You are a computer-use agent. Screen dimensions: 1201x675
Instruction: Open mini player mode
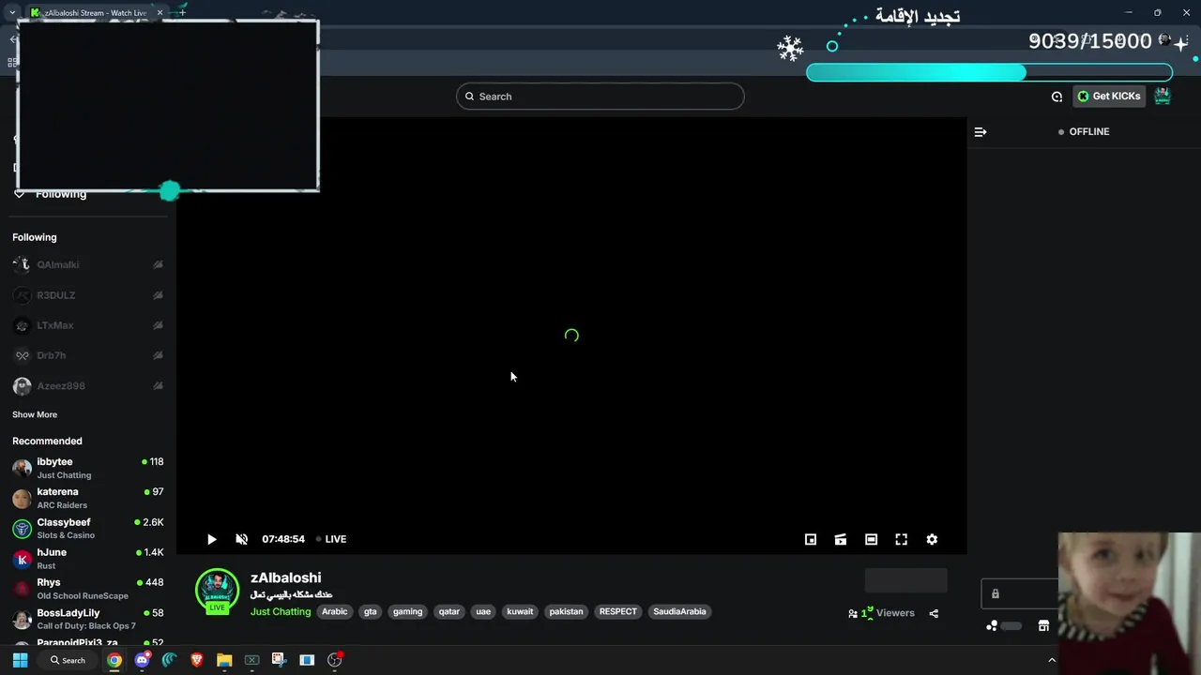811,539
